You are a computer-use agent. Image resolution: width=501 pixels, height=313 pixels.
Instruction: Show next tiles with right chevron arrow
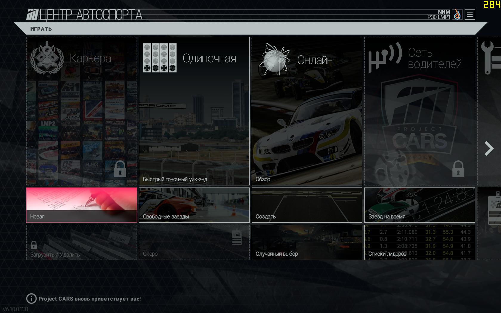[489, 148]
